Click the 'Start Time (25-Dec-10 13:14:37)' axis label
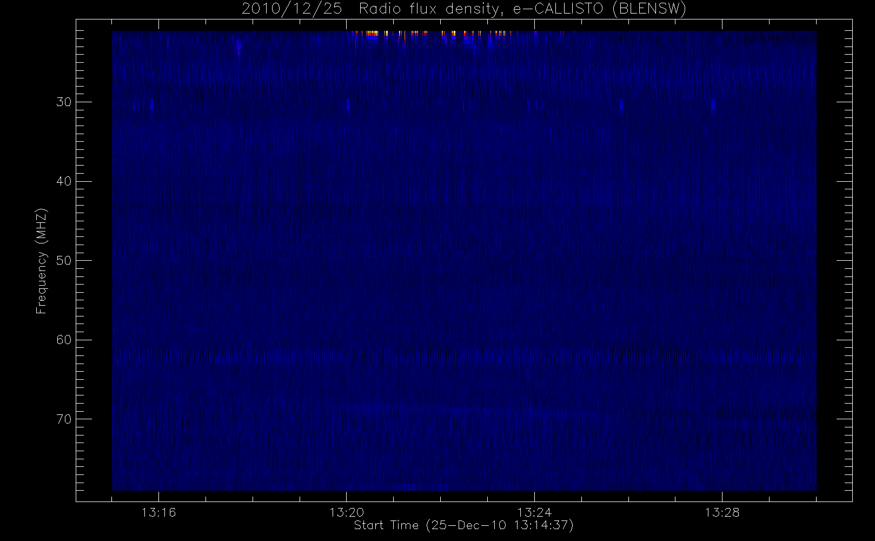875x541 pixels. [463, 525]
